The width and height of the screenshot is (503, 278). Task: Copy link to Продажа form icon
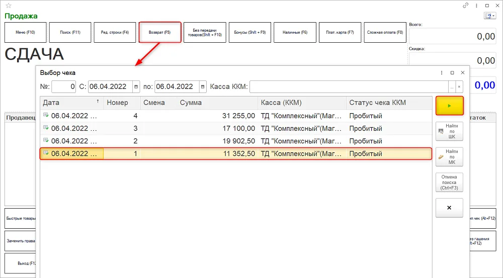(x=465, y=6)
